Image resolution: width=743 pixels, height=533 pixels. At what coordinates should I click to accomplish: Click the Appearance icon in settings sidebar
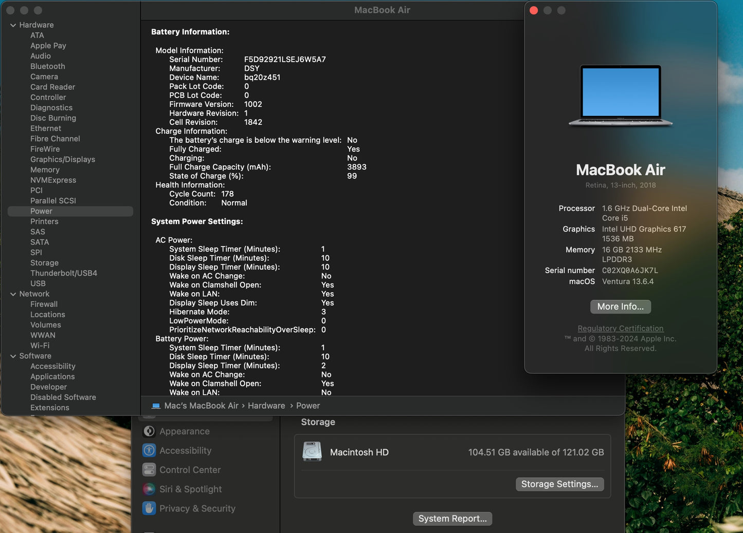pyautogui.click(x=149, y=431)
